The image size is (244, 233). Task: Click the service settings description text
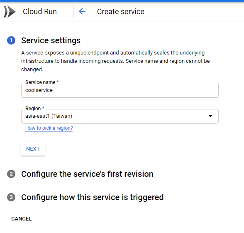115,61
